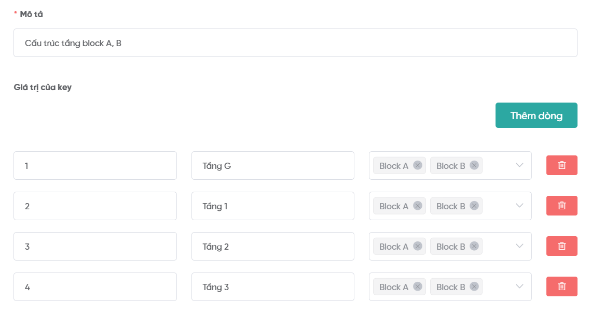Viewport: 591px width, 316px height.
Task: Delete the Tầng 1 row with trash icon
Action: pyautogui.click(x=561, y=206)
